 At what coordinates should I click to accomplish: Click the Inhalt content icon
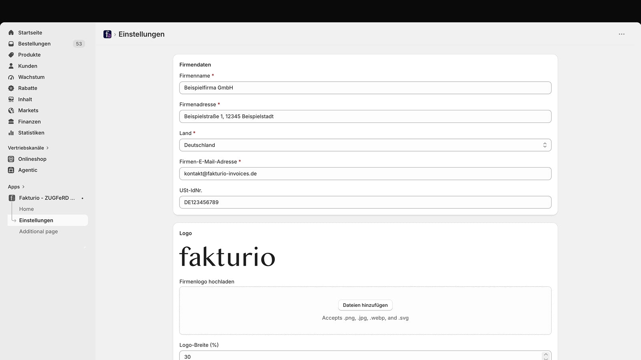[x=11, y=99]
